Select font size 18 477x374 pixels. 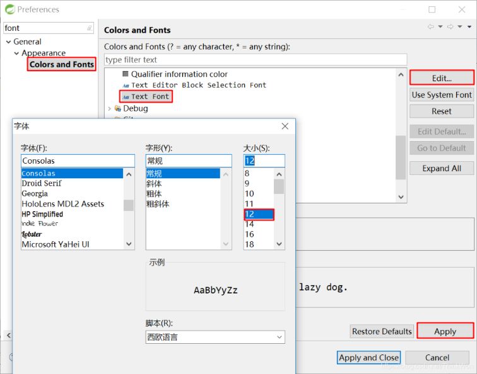point(259,244)
